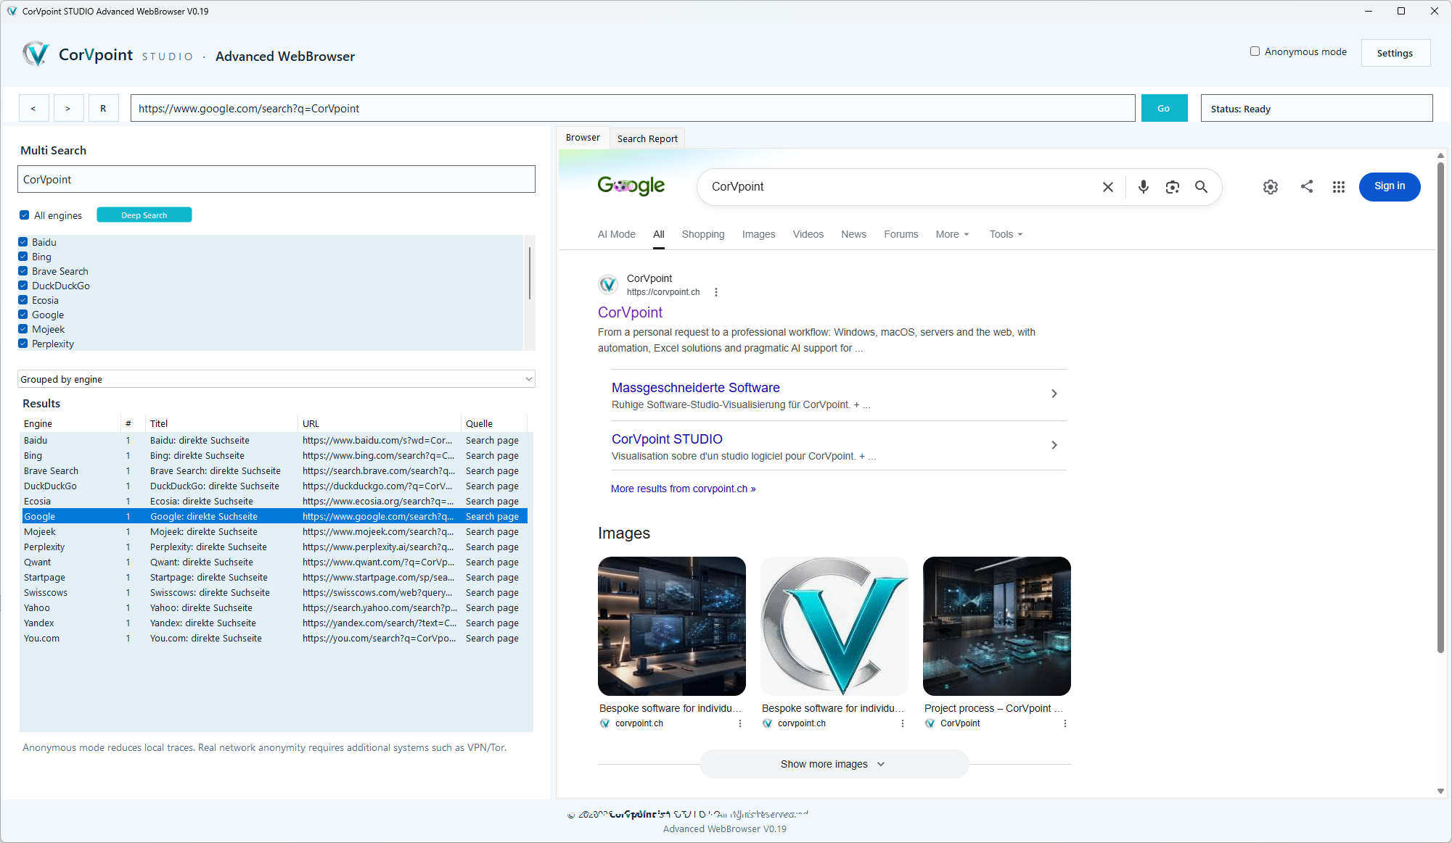Uncheck the All engines checkbox
This screenshot has height=843, width=1452.
(x=25, y=215)
